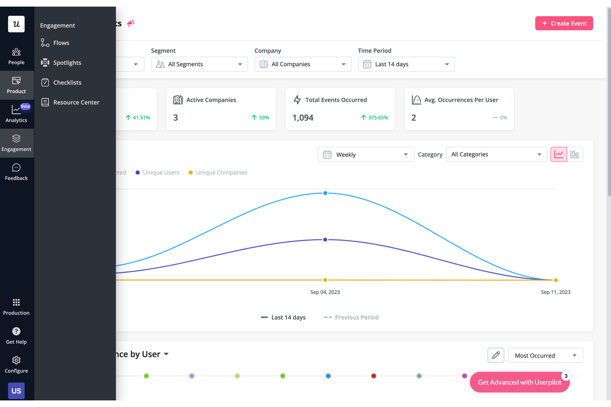Open the Weekly granularity dropdown
The width and height of the screenshot is (611, 407).
(365, 154)
